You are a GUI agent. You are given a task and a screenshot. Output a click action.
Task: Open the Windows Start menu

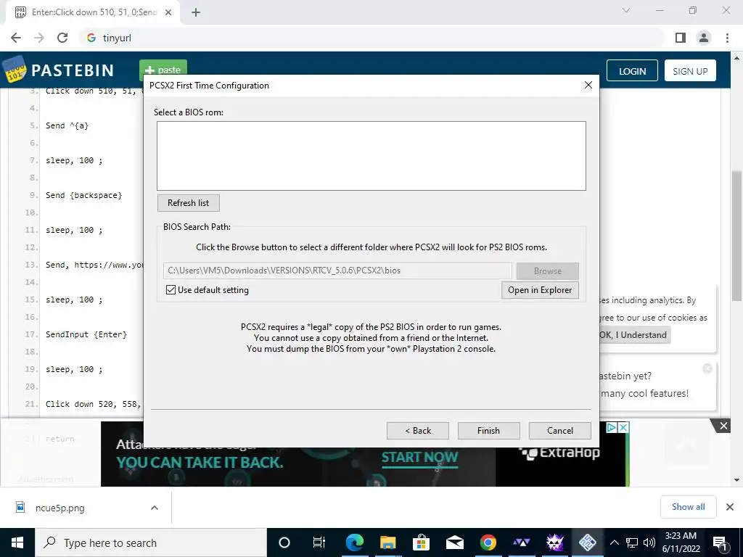[17, 542]
